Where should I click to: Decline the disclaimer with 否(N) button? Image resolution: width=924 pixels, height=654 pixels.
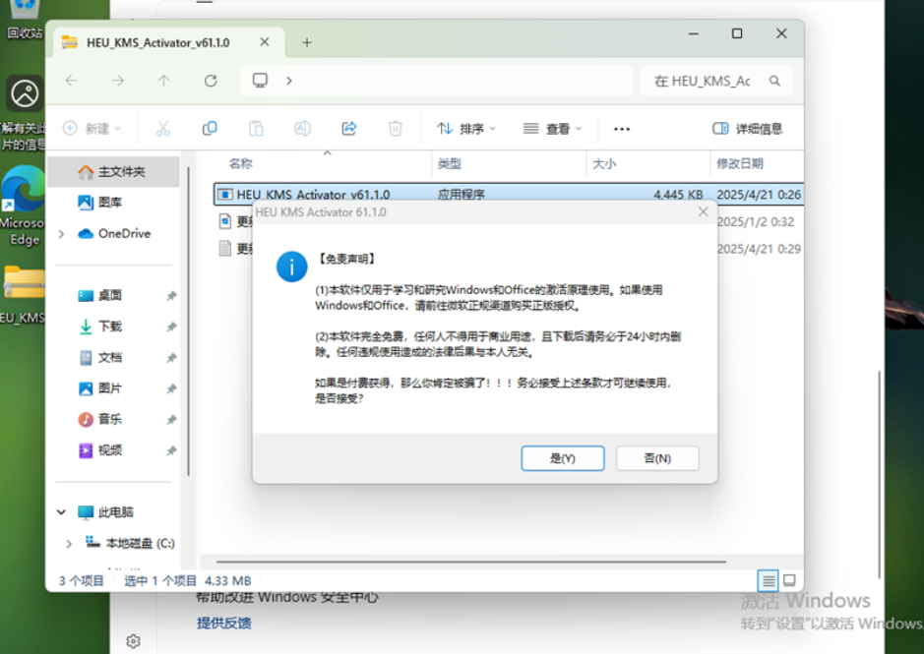[657, 458]
